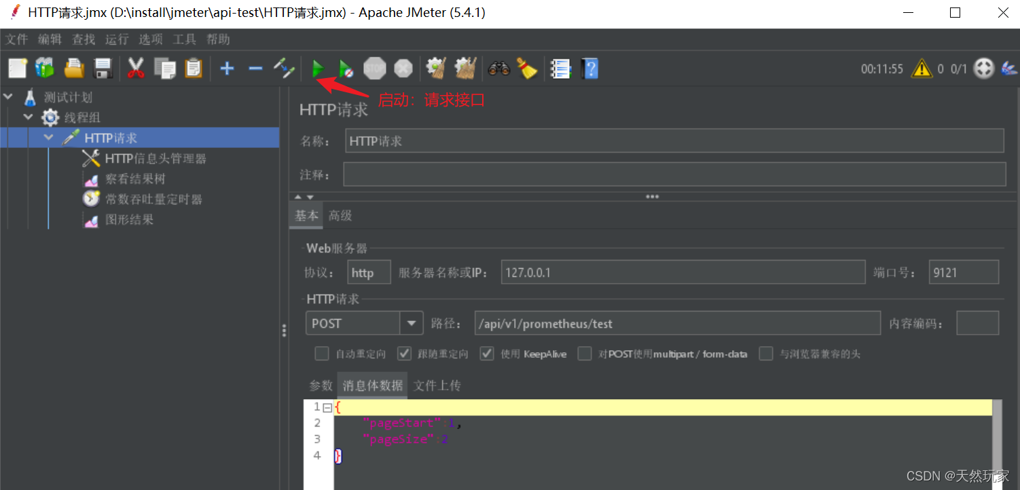1020x490 pixels.
Task: Open the 工具 menu
Action: click(x=184, y=39)
